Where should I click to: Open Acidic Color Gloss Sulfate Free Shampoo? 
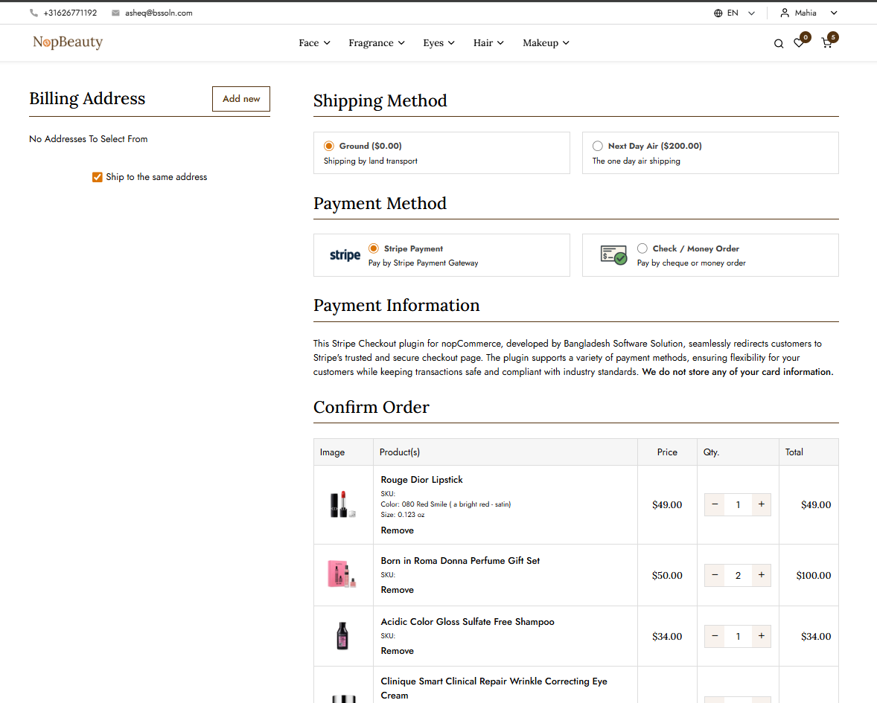468,621
